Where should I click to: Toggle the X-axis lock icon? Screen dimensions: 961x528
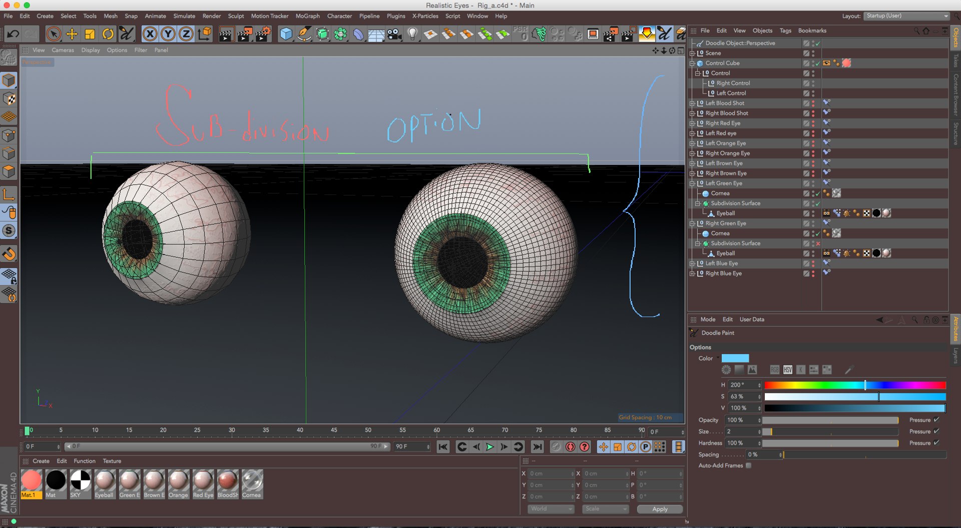coord(150,34)
